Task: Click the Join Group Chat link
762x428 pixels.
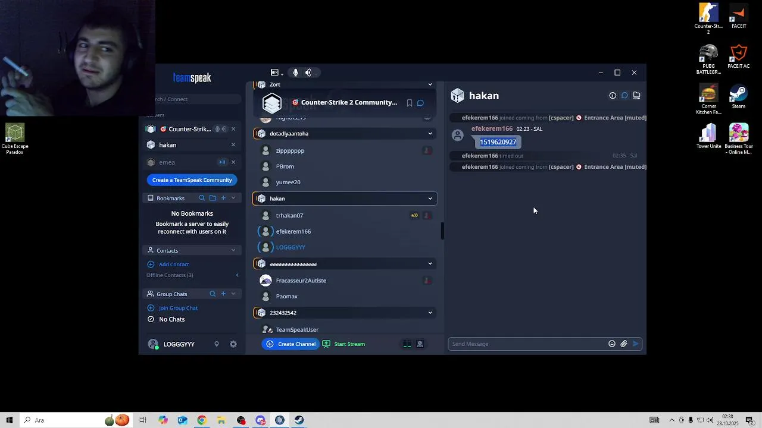Action: click(x=178, y=308)
